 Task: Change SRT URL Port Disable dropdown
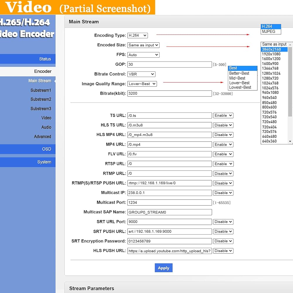coord(223,222)
